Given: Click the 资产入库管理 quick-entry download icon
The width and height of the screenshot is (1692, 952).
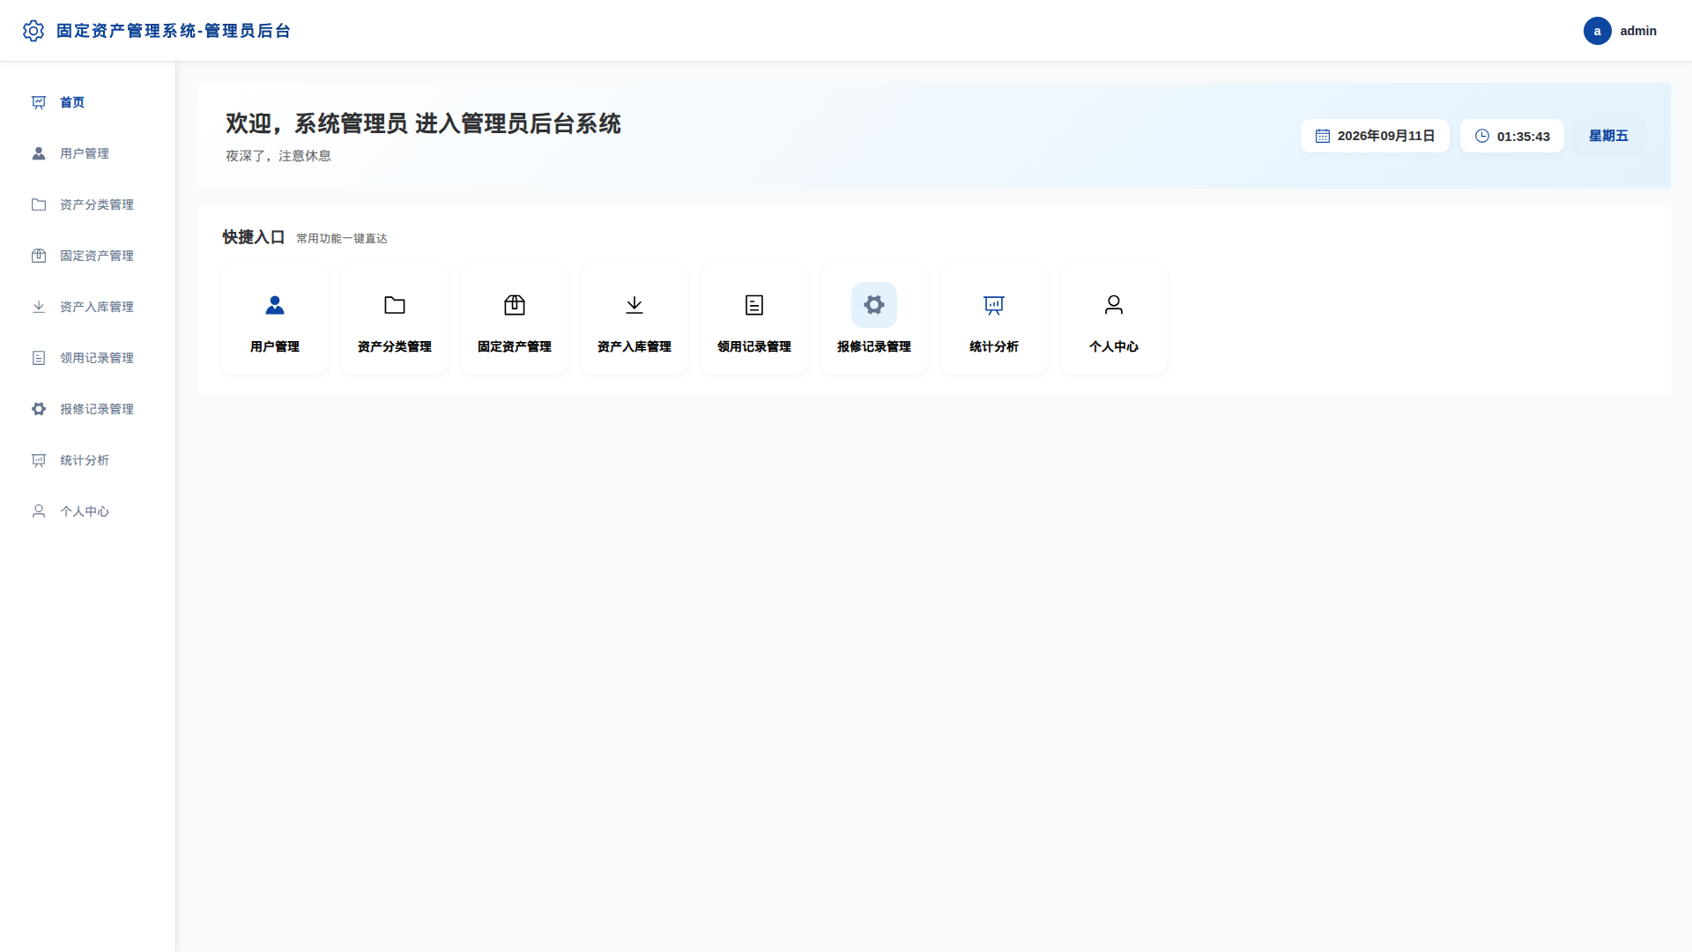Looking at the screenshot, I should [x=634, y=305].
